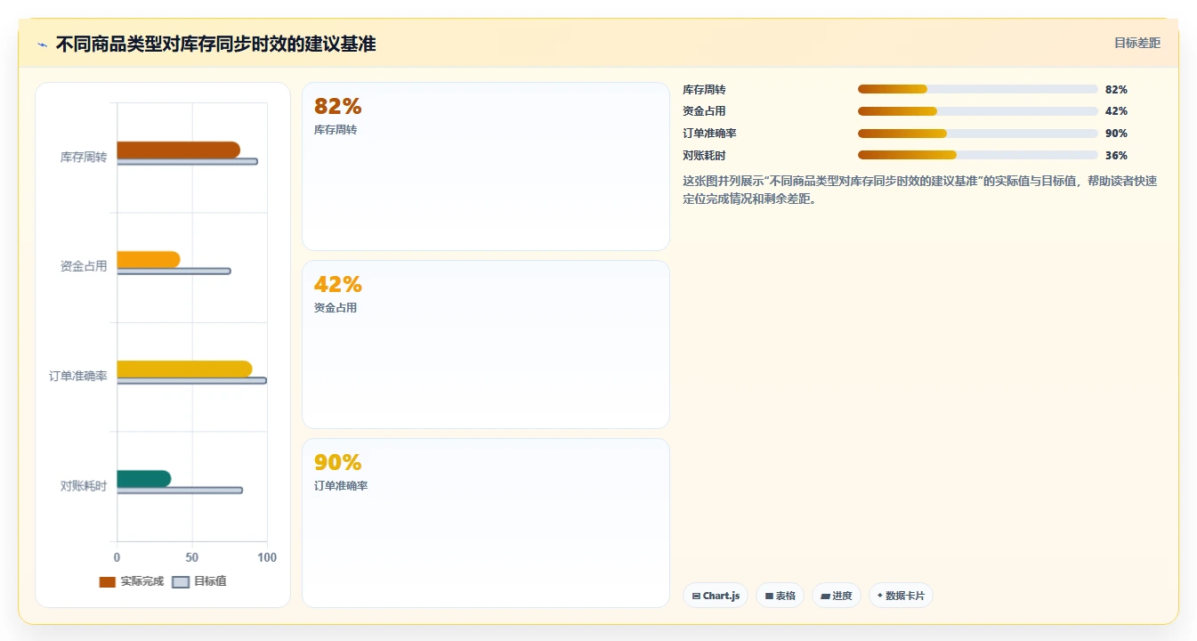Click the gray target bar for 库存周转

(187, 161)
